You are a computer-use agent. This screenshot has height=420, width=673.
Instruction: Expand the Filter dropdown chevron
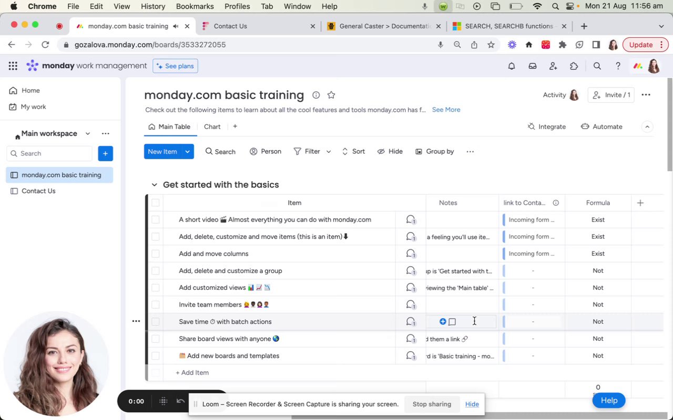point(329,151)
